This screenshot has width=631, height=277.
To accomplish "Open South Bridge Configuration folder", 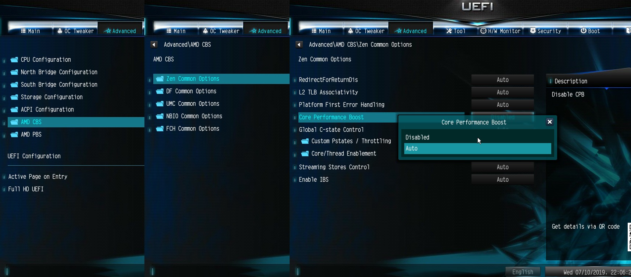I will click(x=54, y=84).
